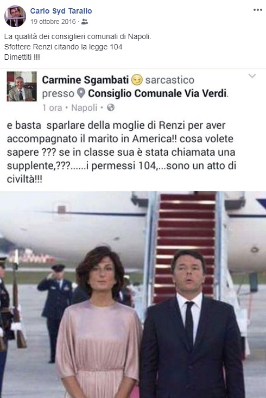Click the woman in pink dress in photo
Screen dimensions: 266x398
[x=99, y=323]
